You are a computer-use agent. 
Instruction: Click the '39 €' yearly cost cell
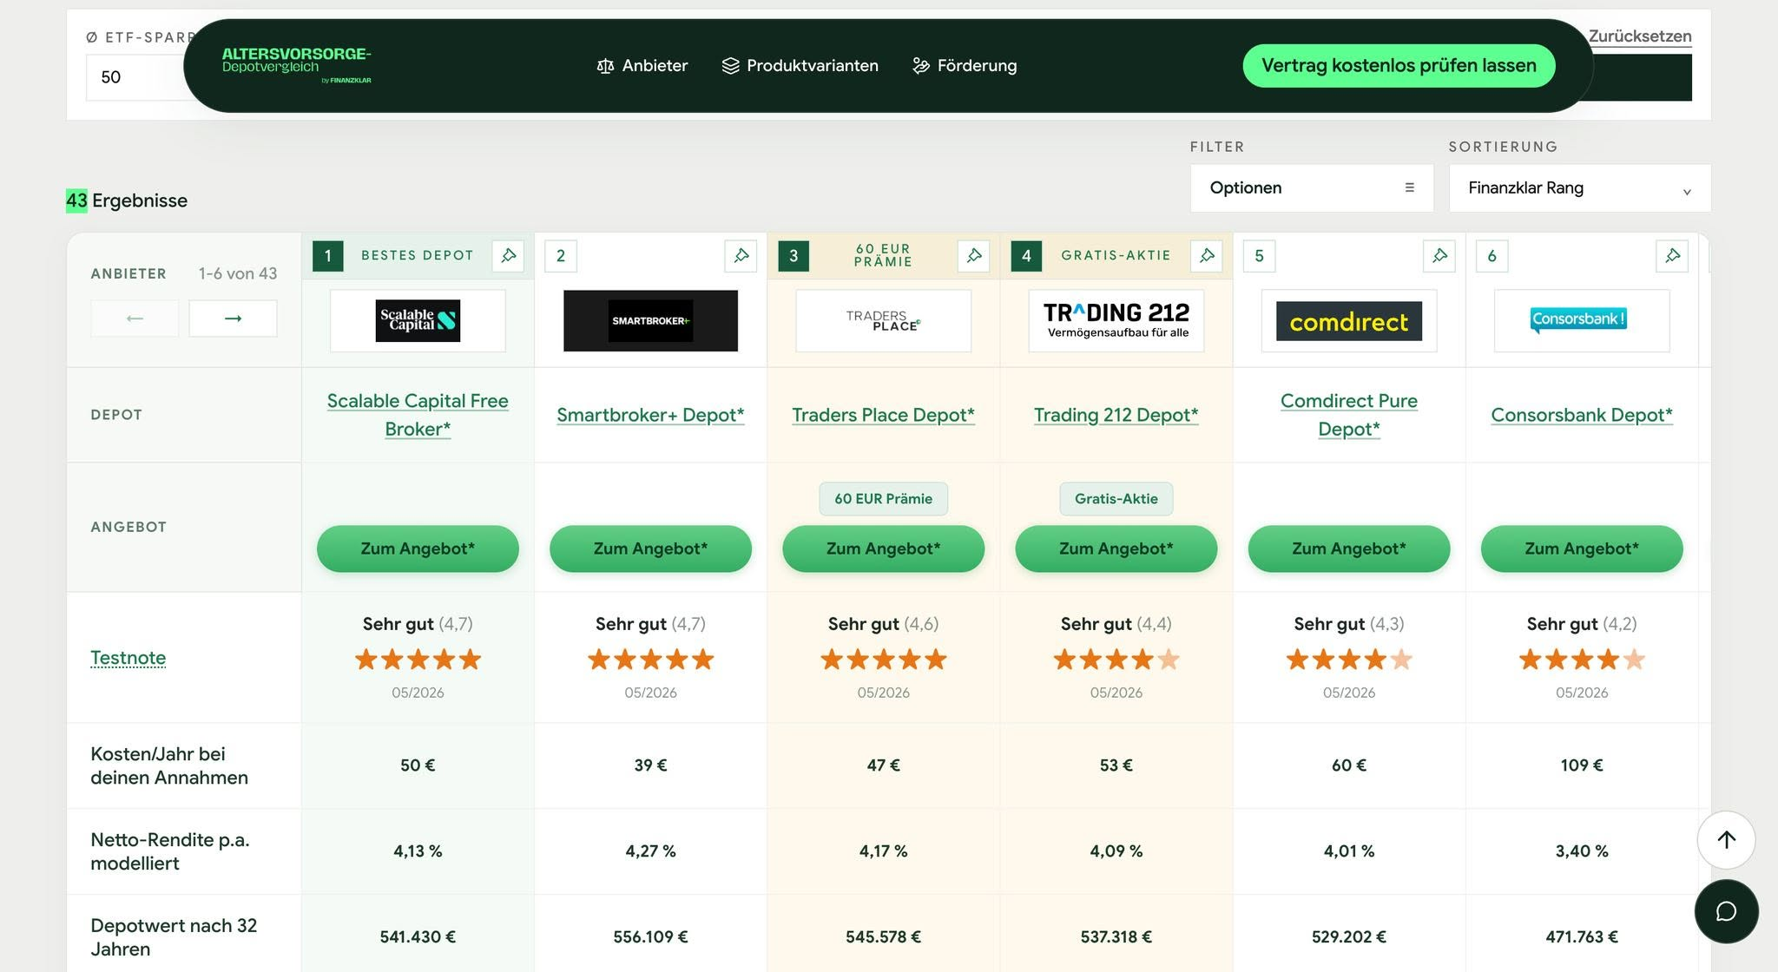tap(650, 765)
